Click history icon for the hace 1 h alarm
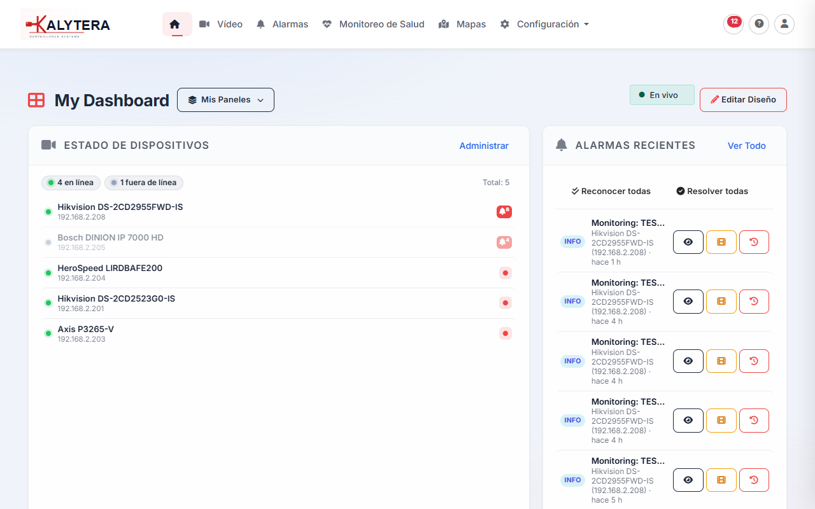Viewport: 815px width, 509px height. click(x=754, y=242)
